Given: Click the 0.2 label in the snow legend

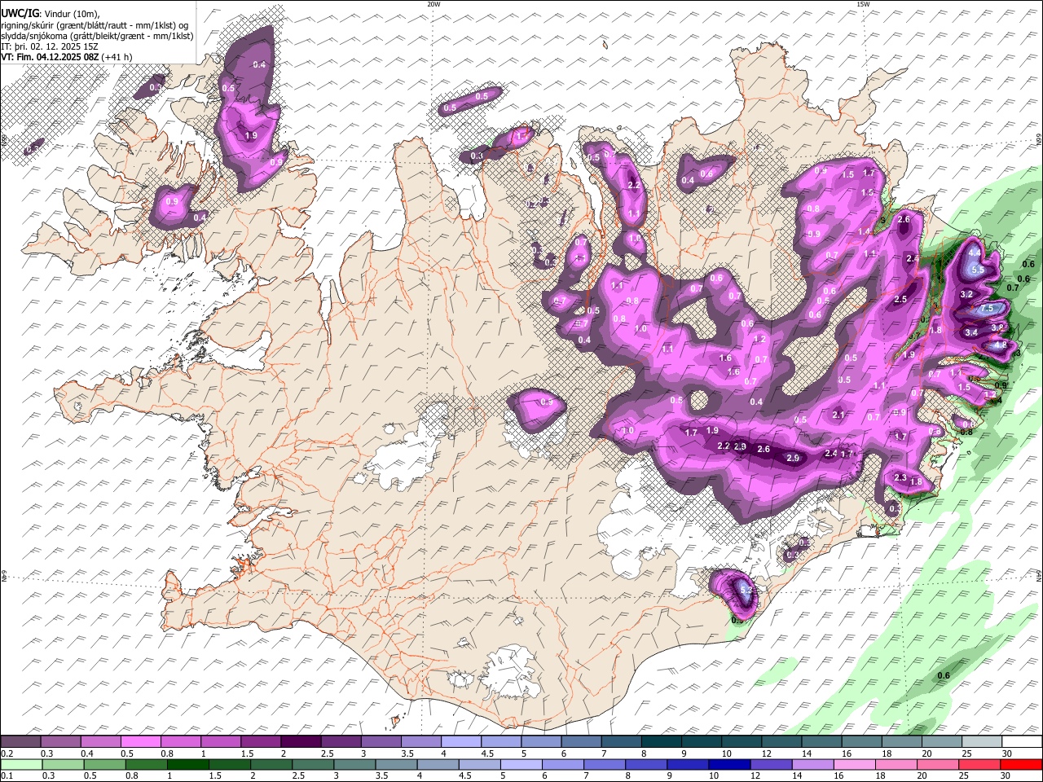Looking at the screenshot, I should click(x=7, y=753).
